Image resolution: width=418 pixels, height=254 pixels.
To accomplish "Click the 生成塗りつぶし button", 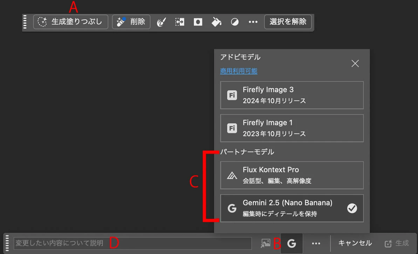I will (x=71, y=22).
